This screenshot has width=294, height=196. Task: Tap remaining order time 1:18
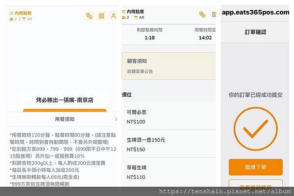[149, 38]
